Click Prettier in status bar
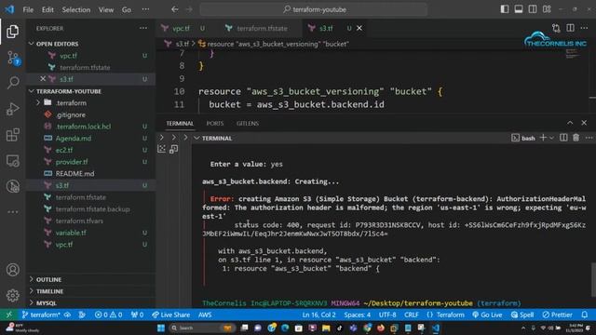 tap(557, 315)
